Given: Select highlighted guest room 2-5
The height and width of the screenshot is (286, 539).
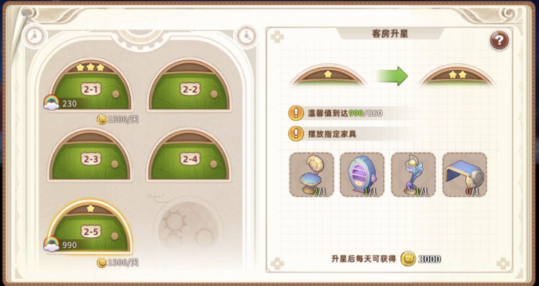Looking at the screenshot, I should point(90,227).
